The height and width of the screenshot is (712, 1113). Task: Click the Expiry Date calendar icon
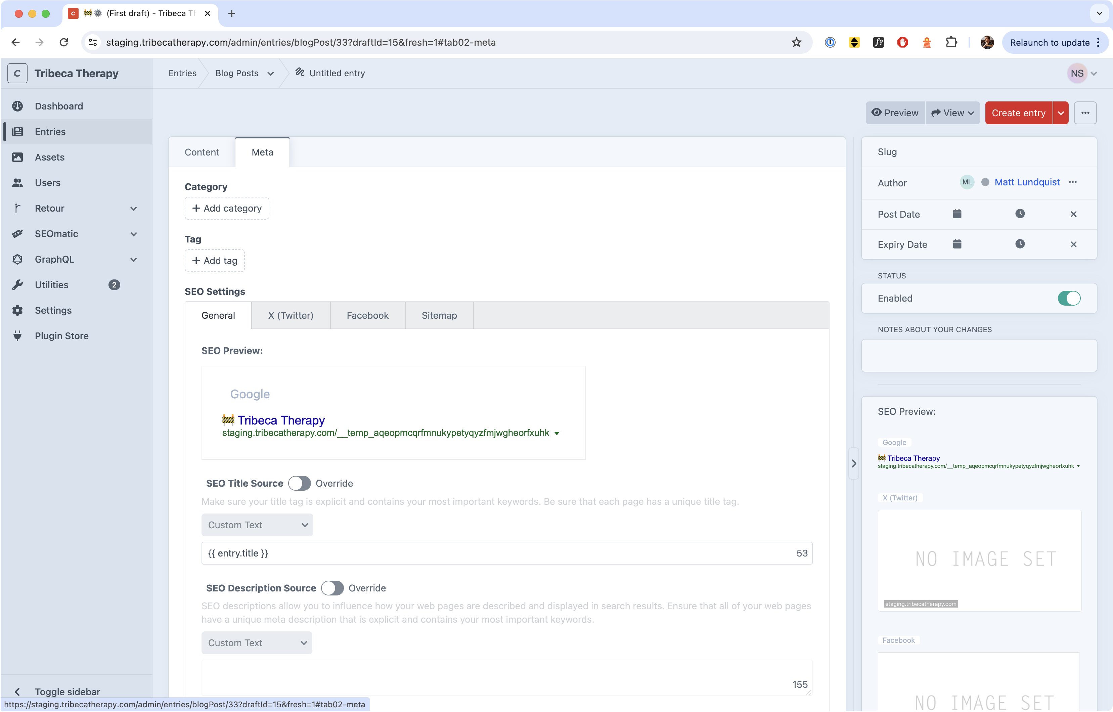click(957, 243)
